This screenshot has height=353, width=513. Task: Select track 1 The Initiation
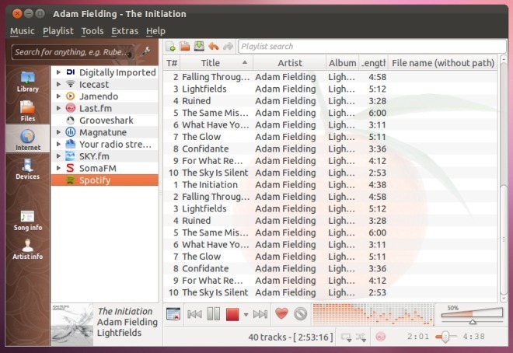click(330, 185)
